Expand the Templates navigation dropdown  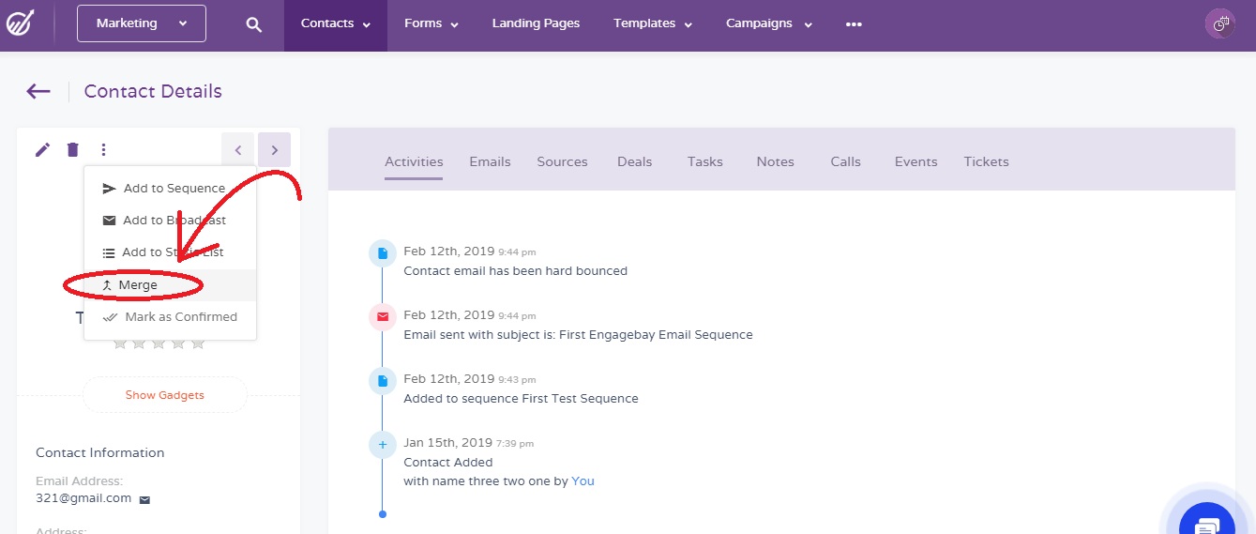[x=653, y=23]
